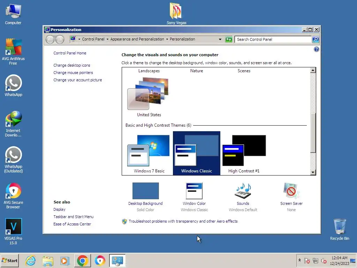Click the Nature theme label
Image resolution: width=357 pixels, height=268 pixels.
197,71
